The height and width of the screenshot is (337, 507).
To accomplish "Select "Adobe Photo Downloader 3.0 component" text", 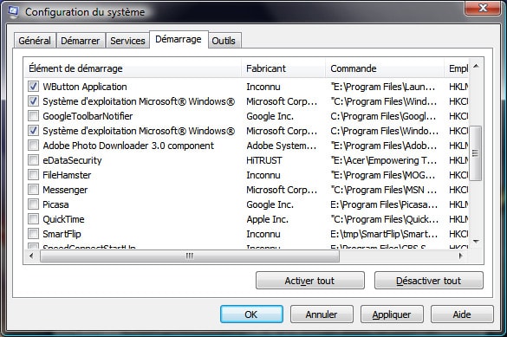I will pos(128,146).
